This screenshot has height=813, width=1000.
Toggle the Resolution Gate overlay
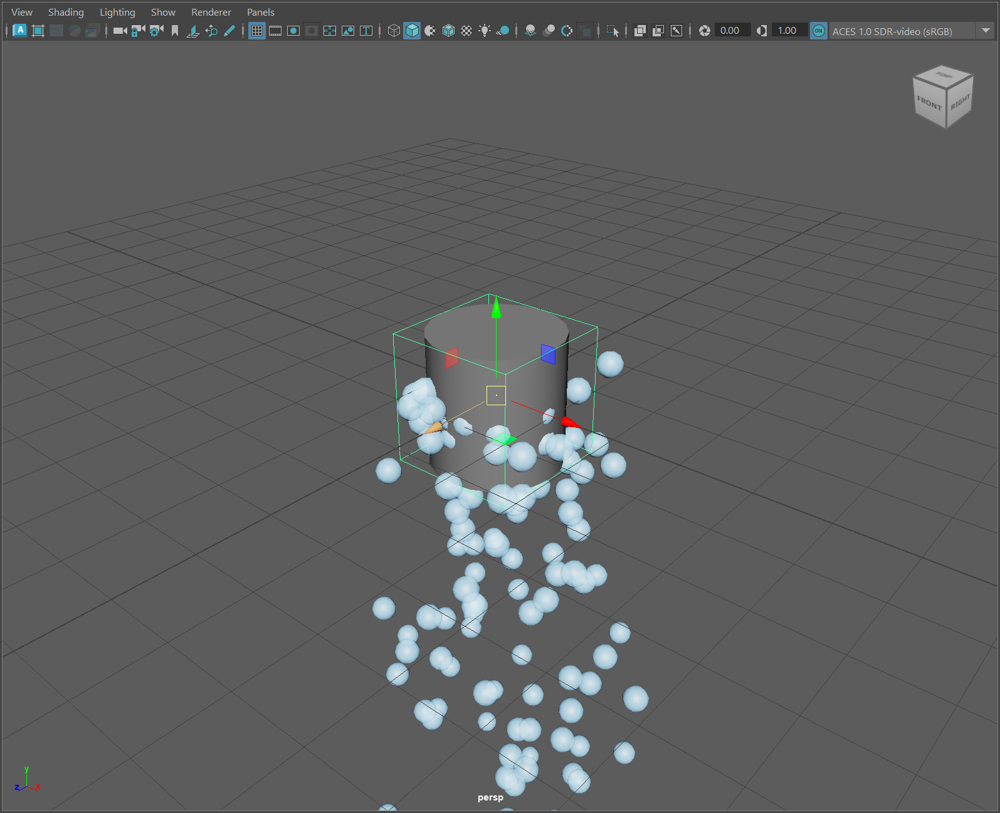click(x=293, y=31)
